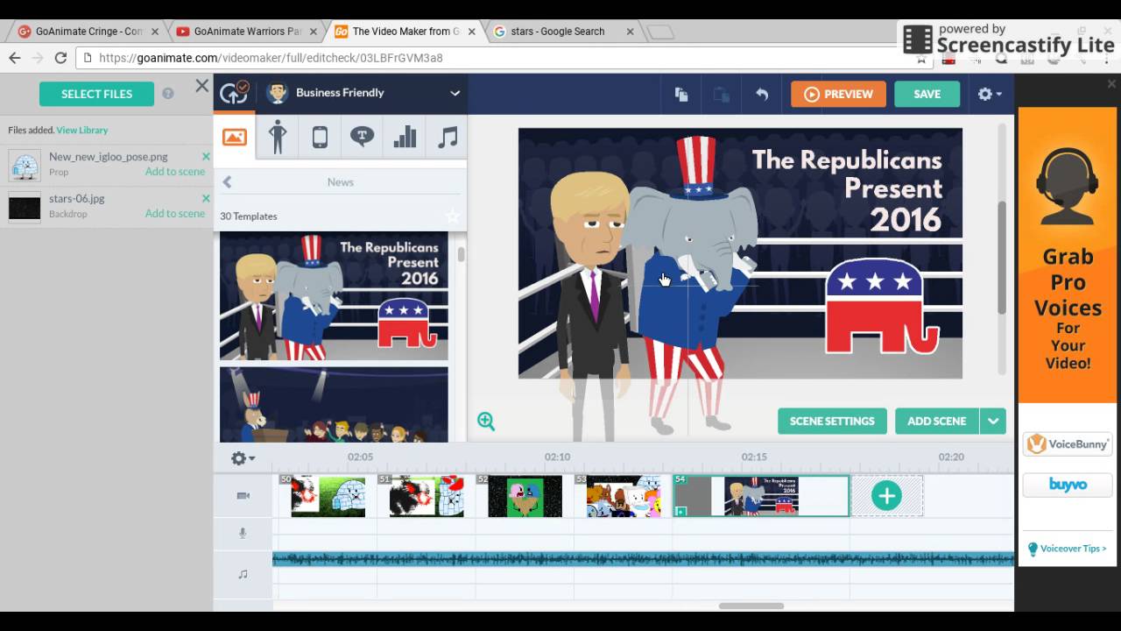This screenshot has width=1121, height=631.
Task: Click the browser back arrow
Action: click(x=14, y=58)
